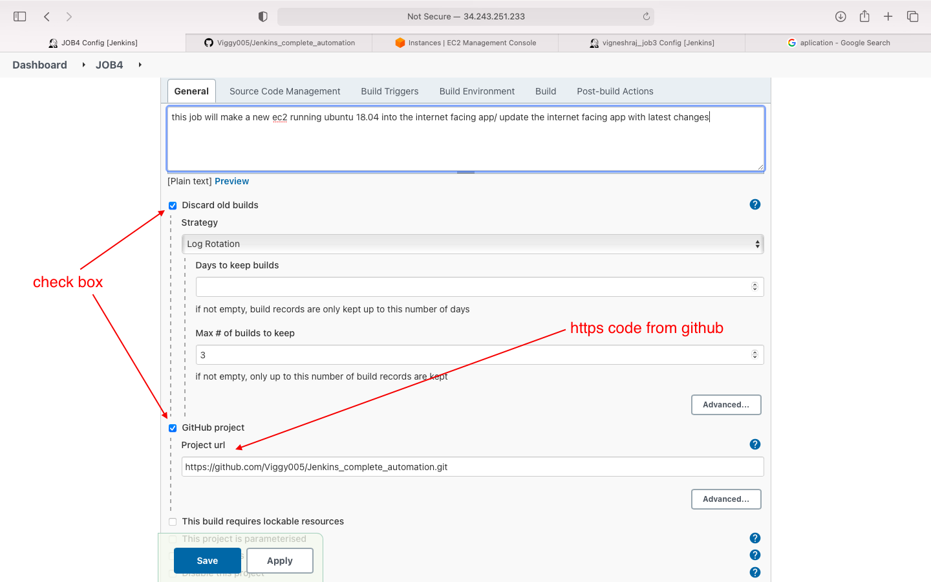Jump to the Build Environment section
This screenshot has width=931, height=582.
477,91
